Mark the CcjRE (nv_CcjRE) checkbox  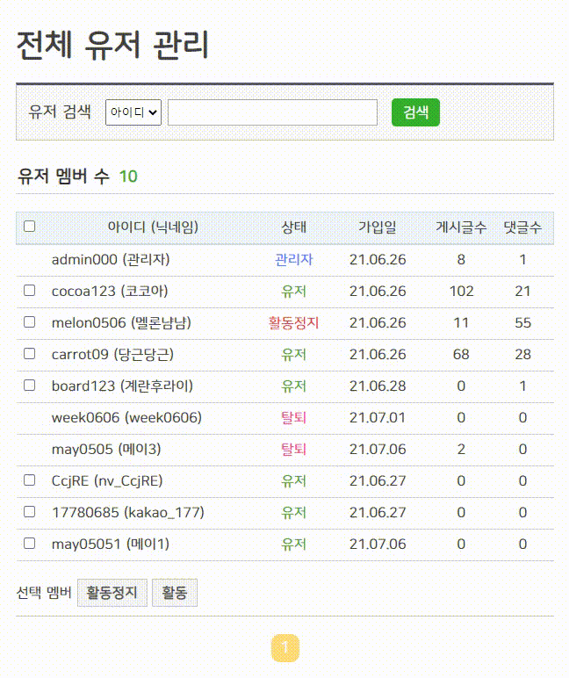click(29, 480)
